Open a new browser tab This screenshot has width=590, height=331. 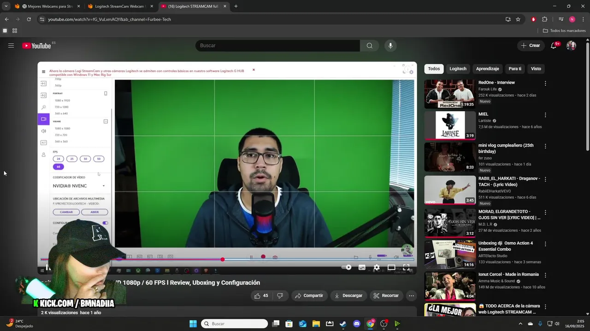[x=236, y=6]
